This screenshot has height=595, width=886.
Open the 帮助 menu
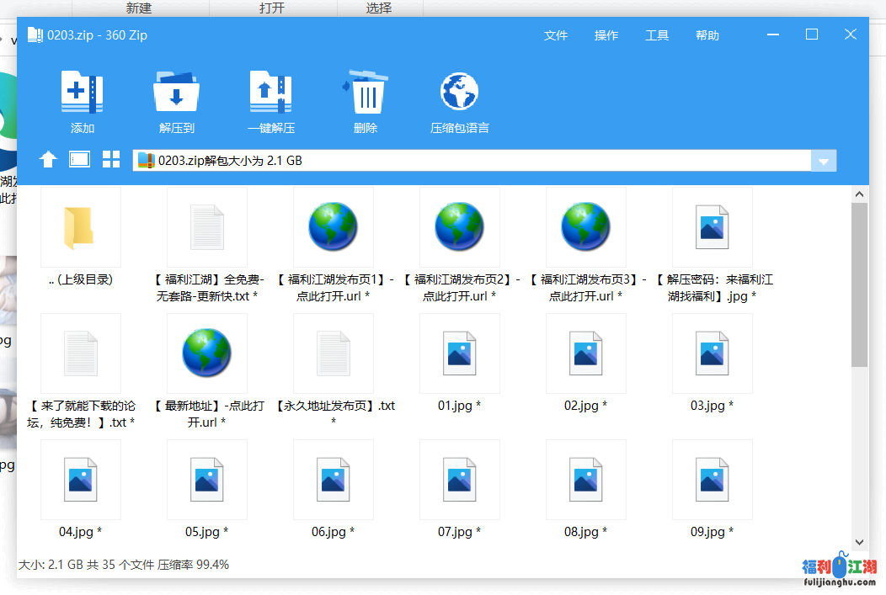tap(707, 35)
